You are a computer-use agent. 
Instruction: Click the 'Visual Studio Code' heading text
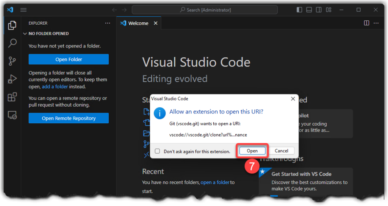196,62
